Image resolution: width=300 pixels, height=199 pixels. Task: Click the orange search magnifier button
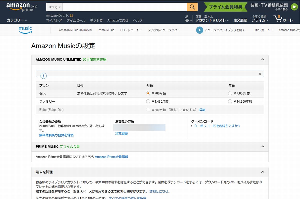coord(192,7)
